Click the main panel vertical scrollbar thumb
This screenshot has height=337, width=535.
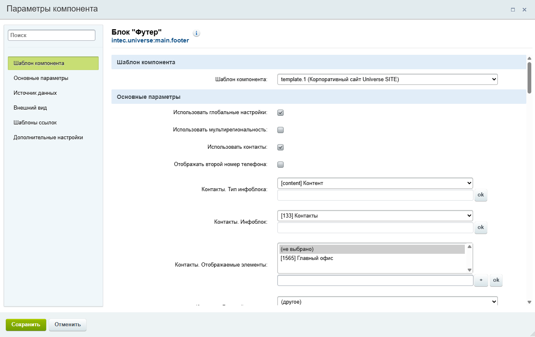pos(529,75)
